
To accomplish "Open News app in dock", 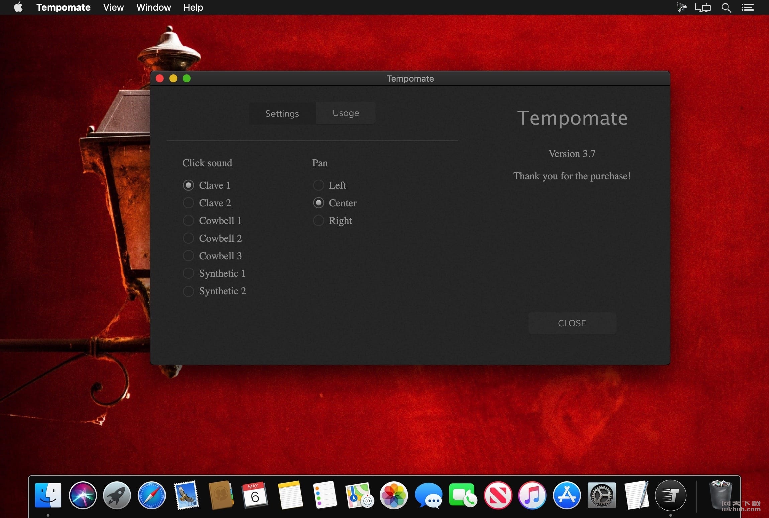I will coord(498,495).
